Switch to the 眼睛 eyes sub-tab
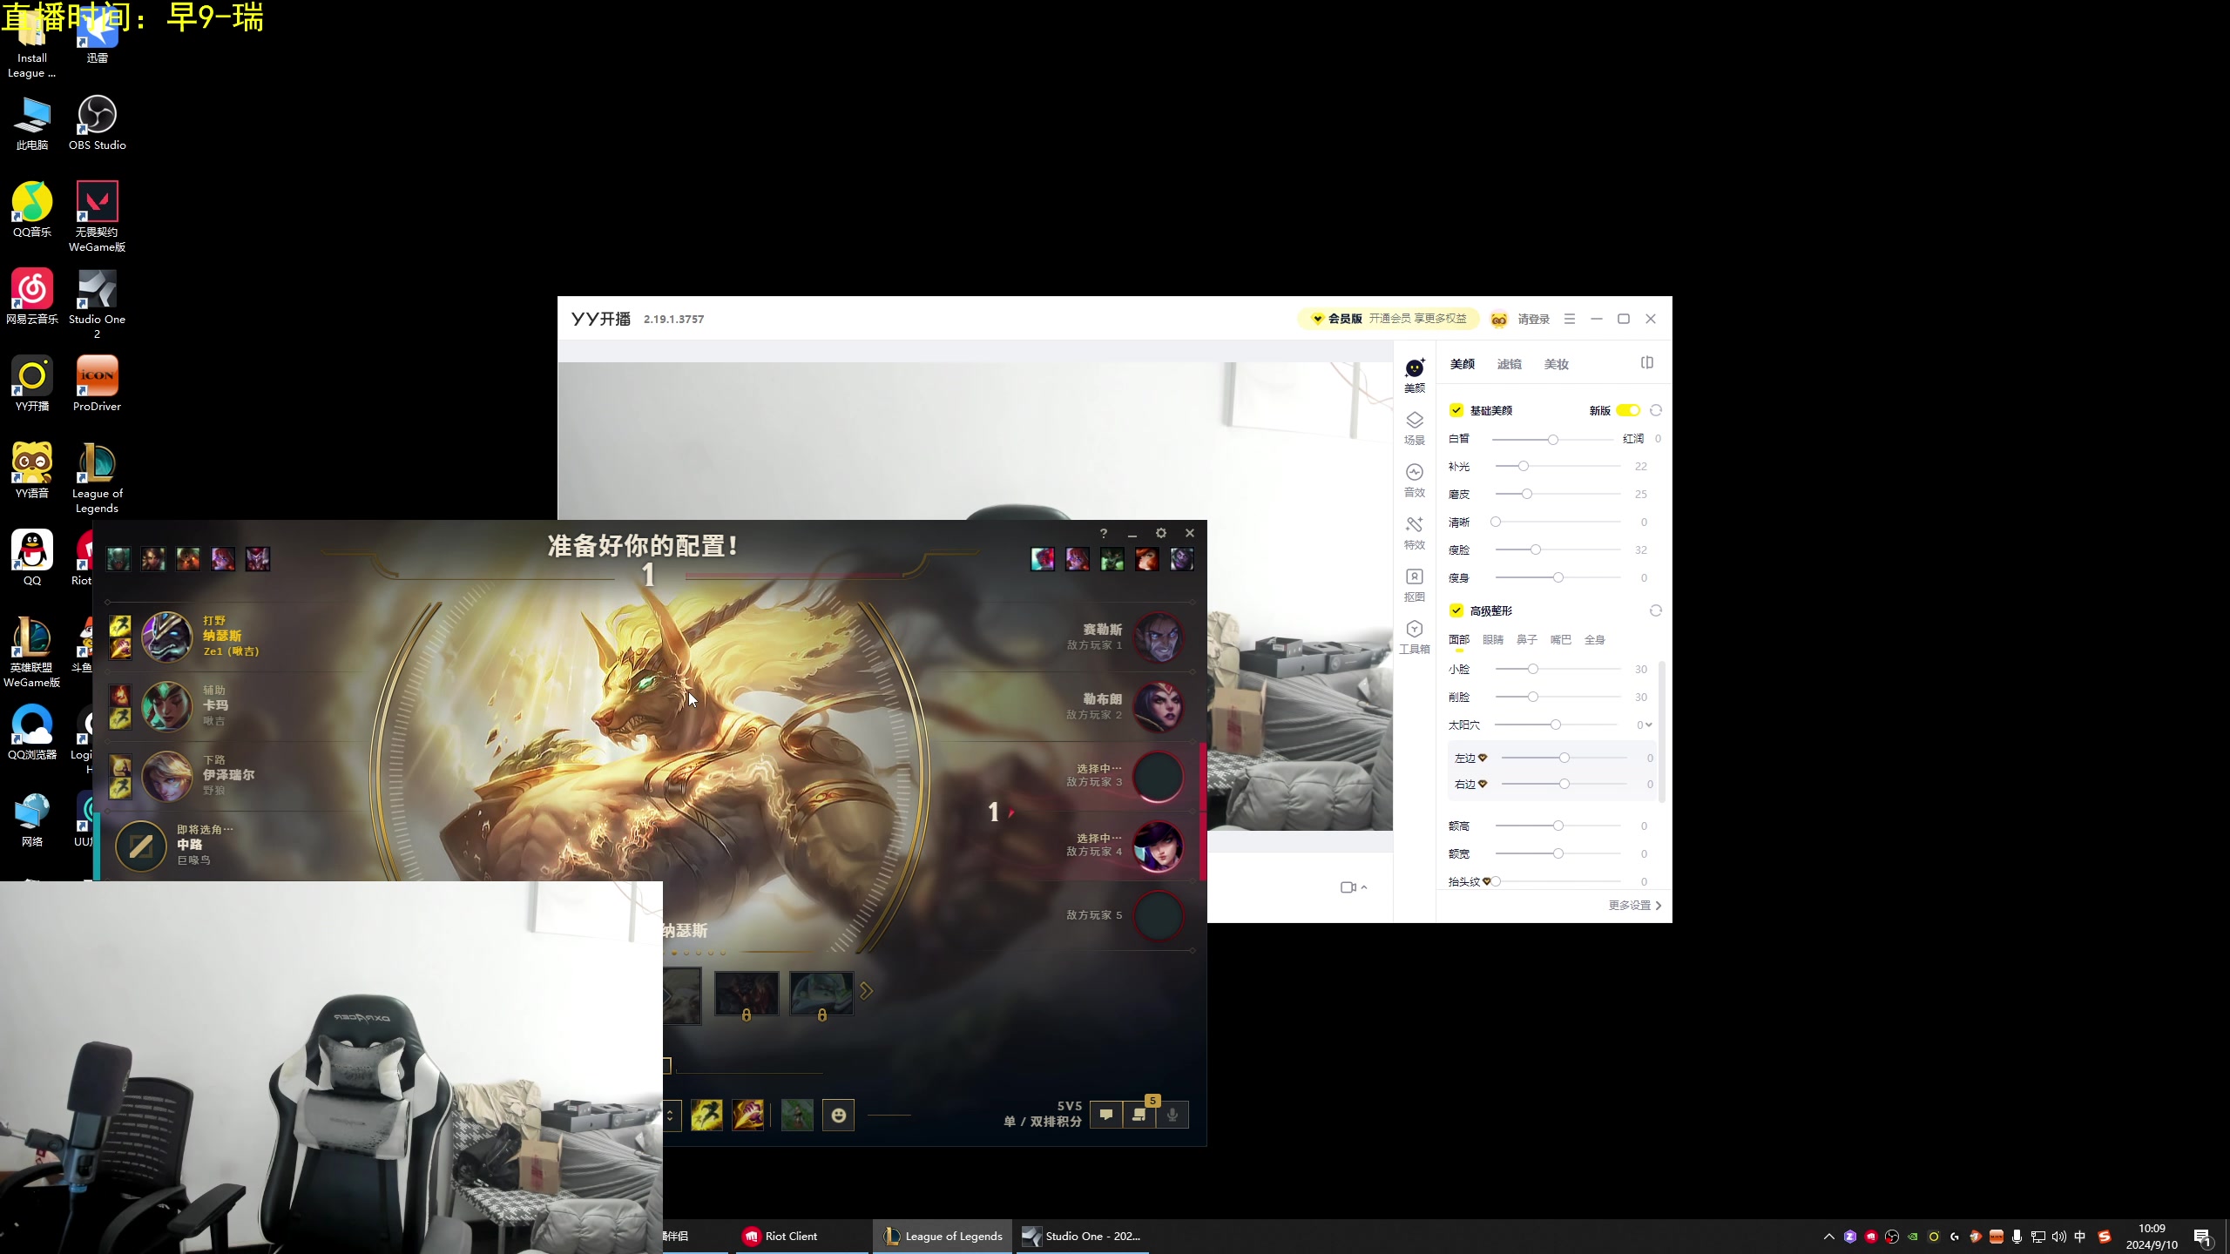Image resolution: width=2230 pixels, height=1254 pixels. (x=1493, y=639)
